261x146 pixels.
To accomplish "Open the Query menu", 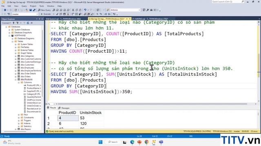I will coord(24,6).
